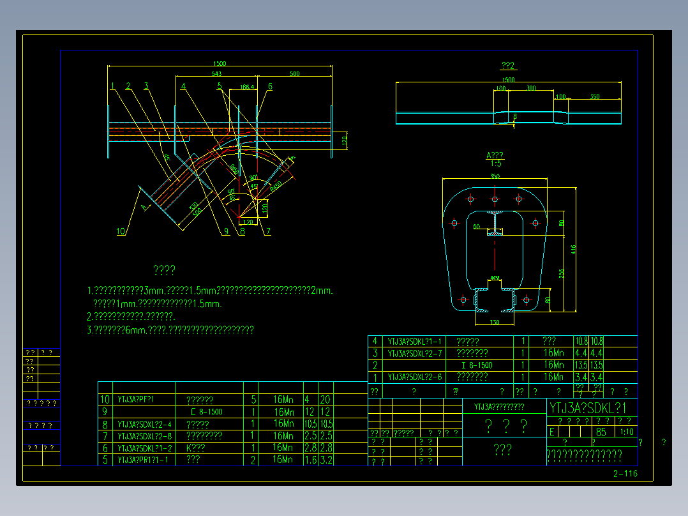
Task: Click the letter E in title block
Action: pos(552,432)
